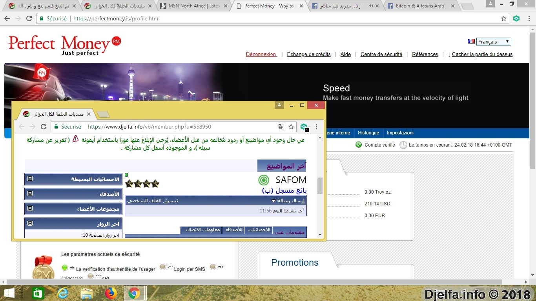Screen dimensions: 536x301
Task: Reload the Perfect Money profile page
Action: (29, 18)
